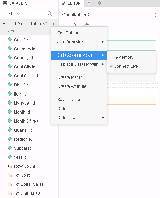
Task: Open DI01 dataset three-dot options
Action: (54, 23)
